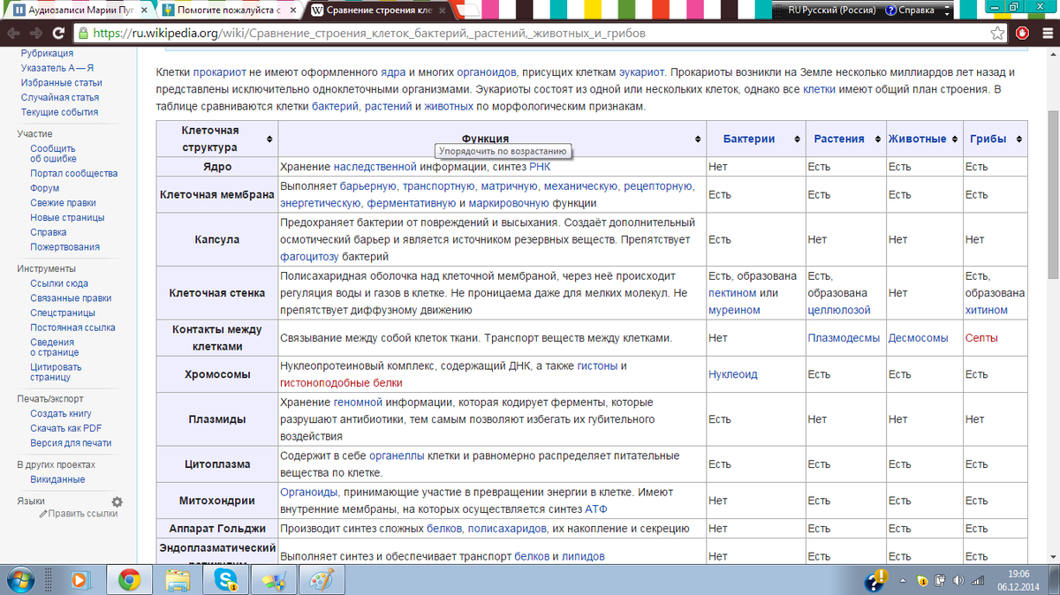The width and height of the screenshot is (1060, 595).
Task: Click the volume speaker tray icon
Action: [959, 580]
